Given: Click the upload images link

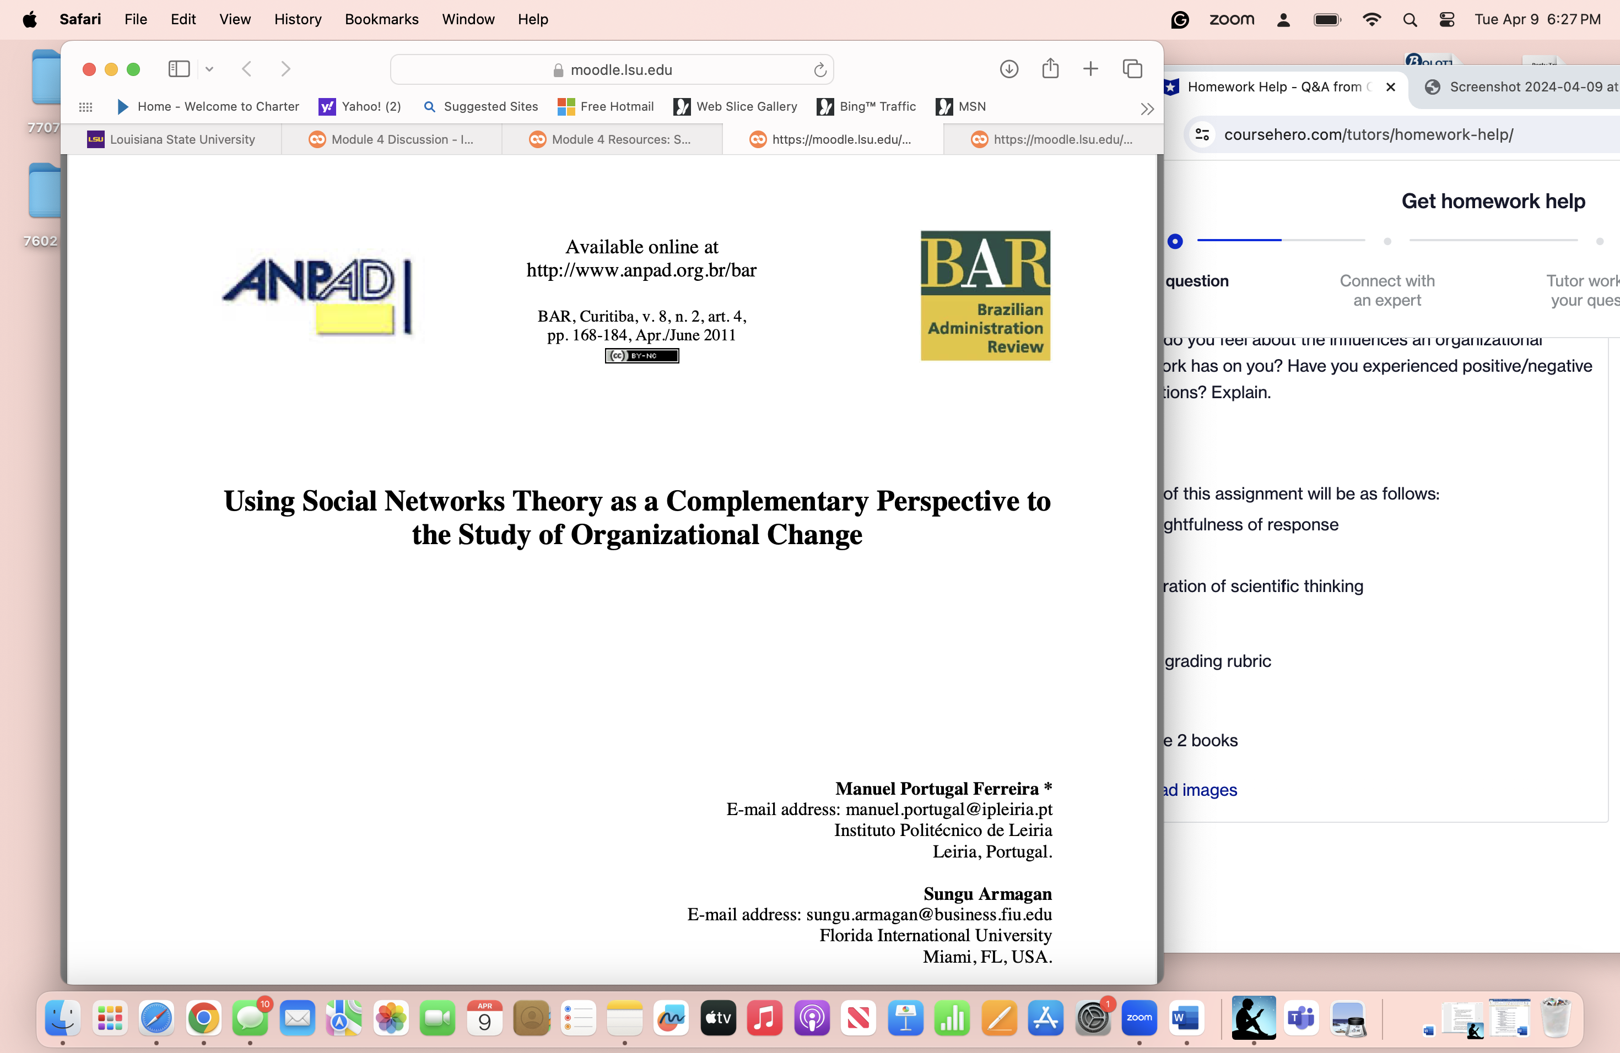Looking at the screenshot, I should [1200, 790].
